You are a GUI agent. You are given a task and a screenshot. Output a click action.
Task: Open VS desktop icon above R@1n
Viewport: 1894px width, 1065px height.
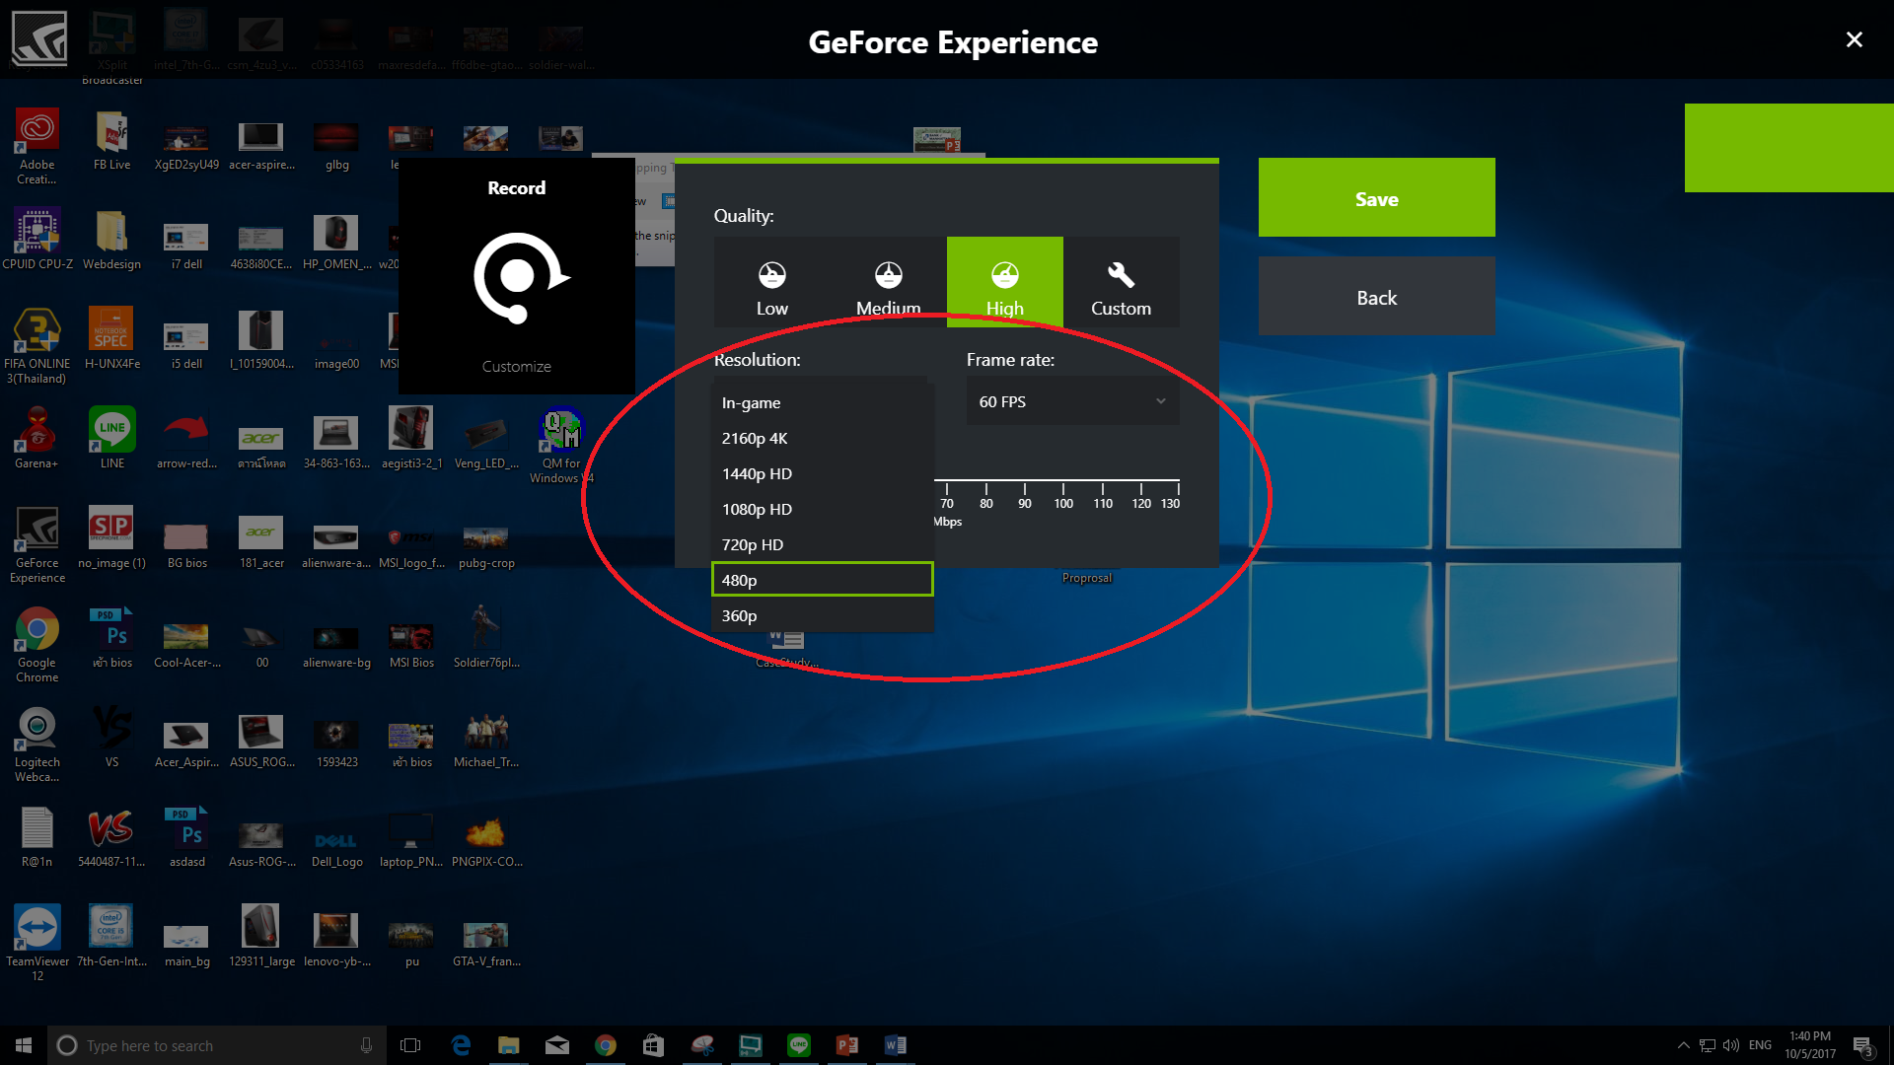pos(111,737)
